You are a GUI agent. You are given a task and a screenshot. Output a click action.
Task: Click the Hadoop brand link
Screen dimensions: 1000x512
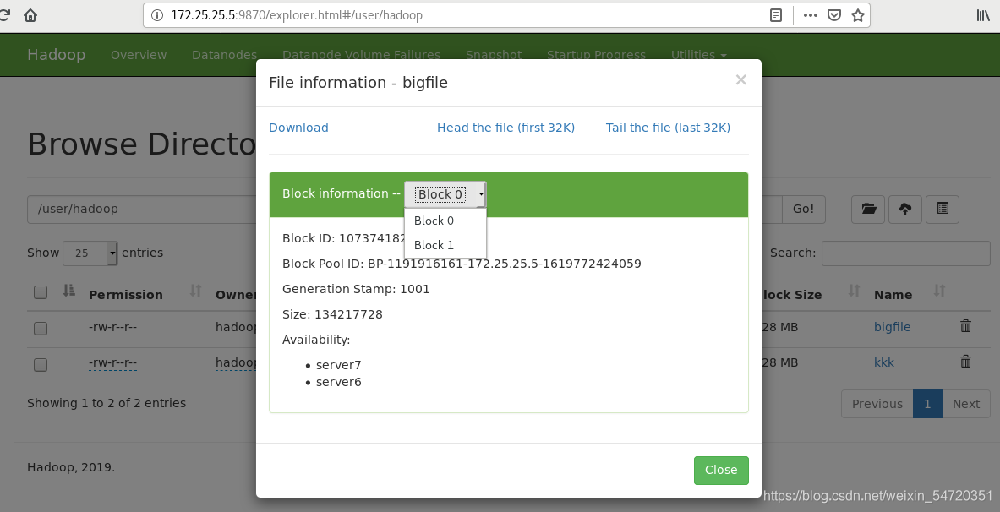pyautogui.click(x=56, y=55)
